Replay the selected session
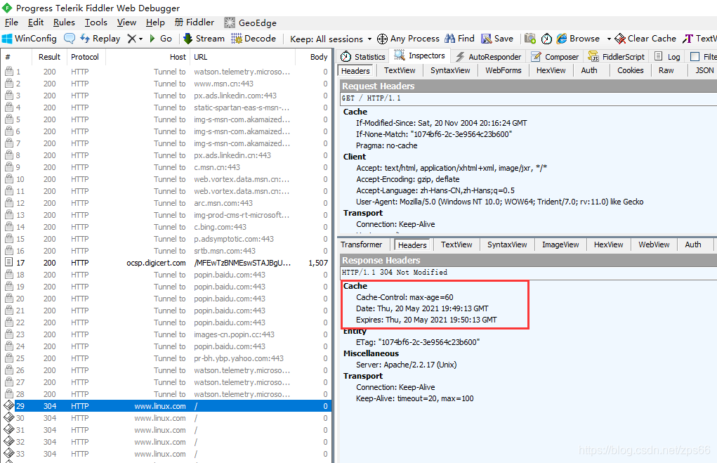 pyautogui.click(x=100, y=39)
